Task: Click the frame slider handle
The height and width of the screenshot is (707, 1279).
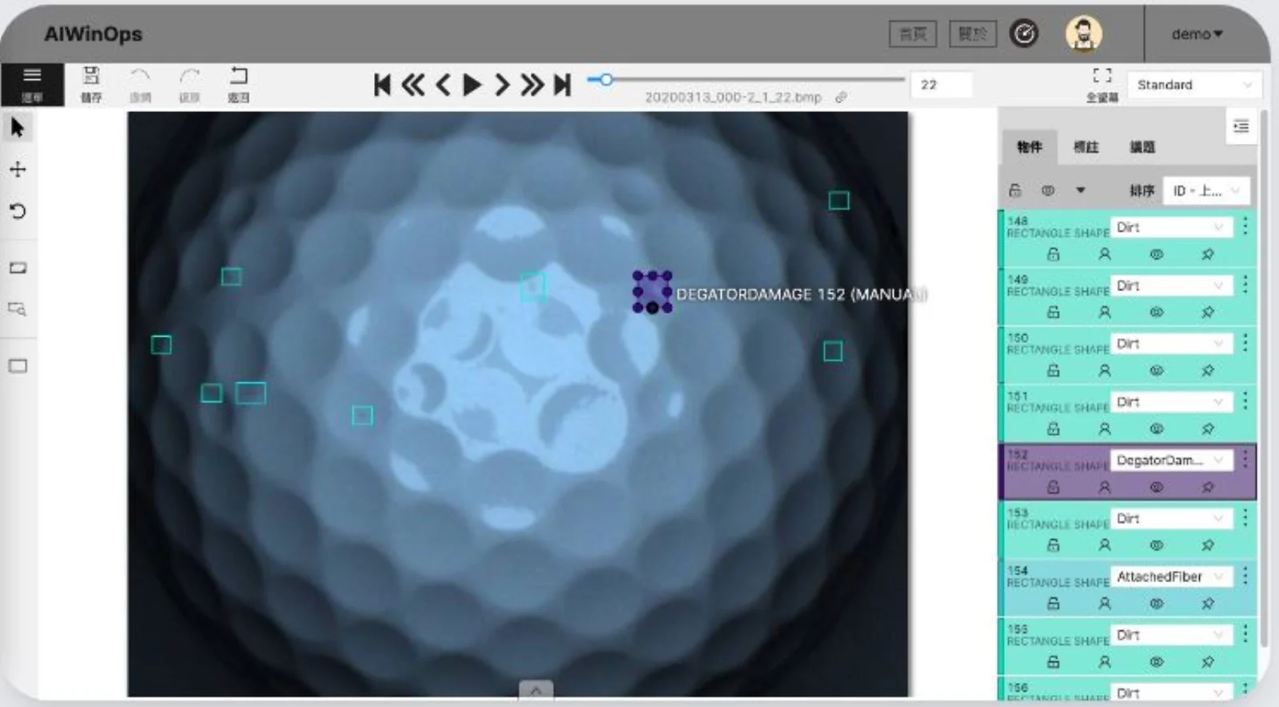Action: click(607, 79)
